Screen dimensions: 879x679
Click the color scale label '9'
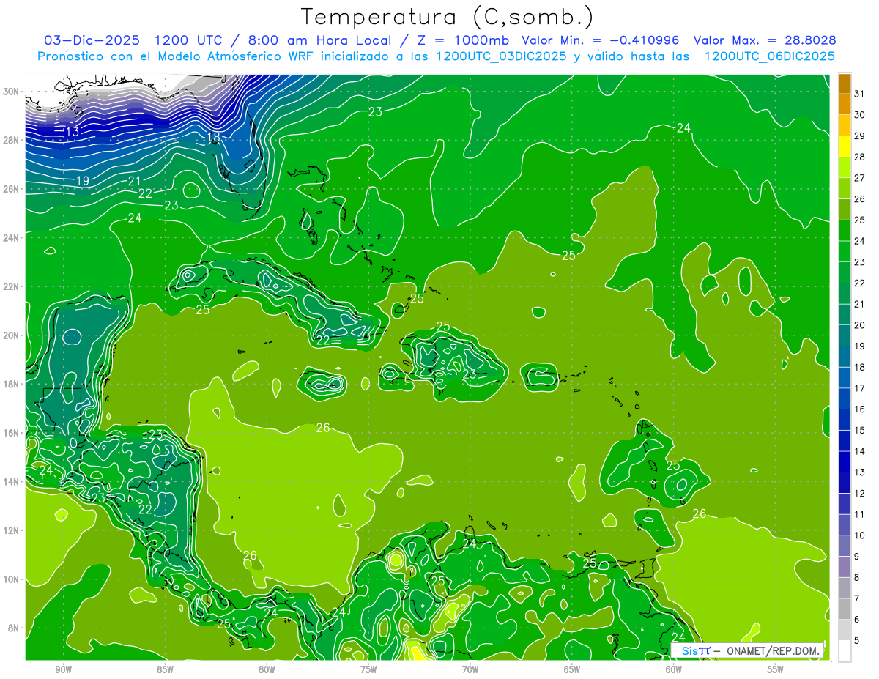[x=857, y=556]
